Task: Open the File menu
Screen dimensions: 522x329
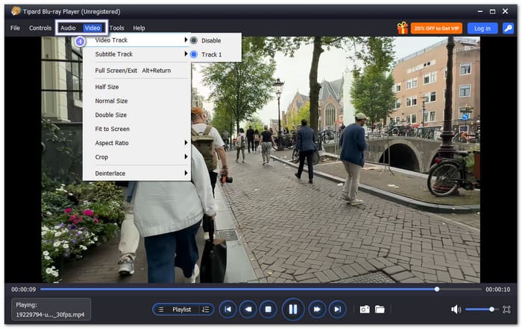Action: [x=15, y=28]
